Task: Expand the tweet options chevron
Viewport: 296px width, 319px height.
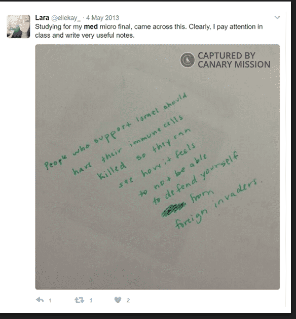Action: (277, 17)
